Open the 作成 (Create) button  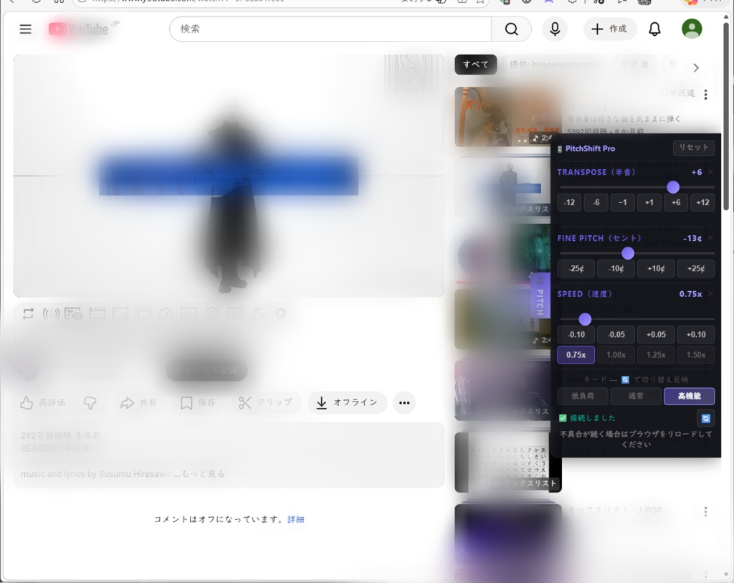point(610,29)
